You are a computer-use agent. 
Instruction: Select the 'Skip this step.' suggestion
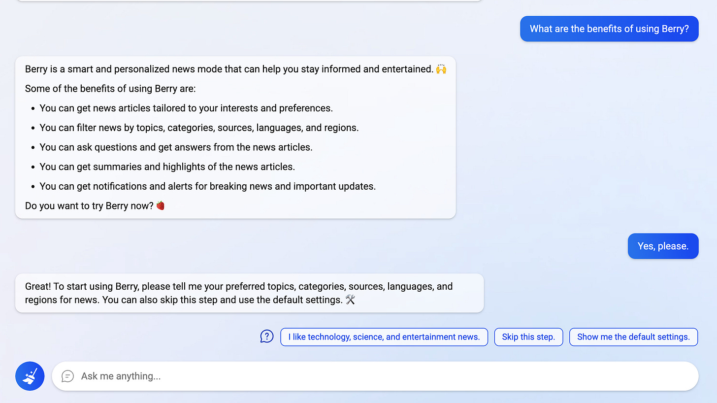528,337
